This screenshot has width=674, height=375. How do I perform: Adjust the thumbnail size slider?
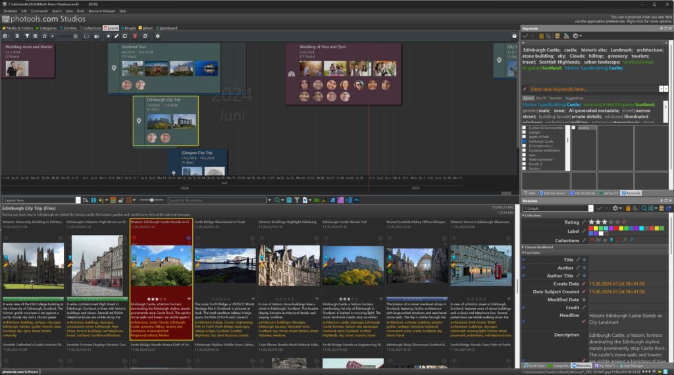point(151,200)
